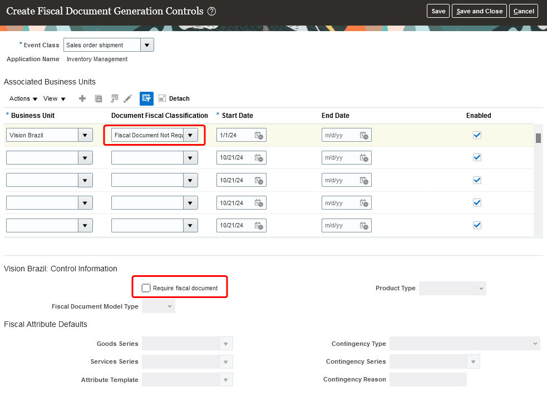Open start date calendar in third row
Viewport: 547px width, 397px height.
tap(259, 181)
